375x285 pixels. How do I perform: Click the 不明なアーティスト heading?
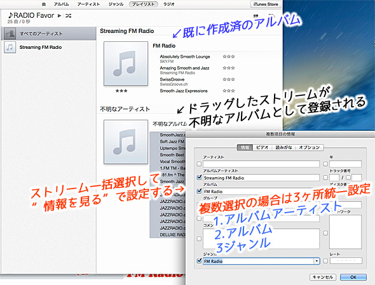[x=125, y=109]
